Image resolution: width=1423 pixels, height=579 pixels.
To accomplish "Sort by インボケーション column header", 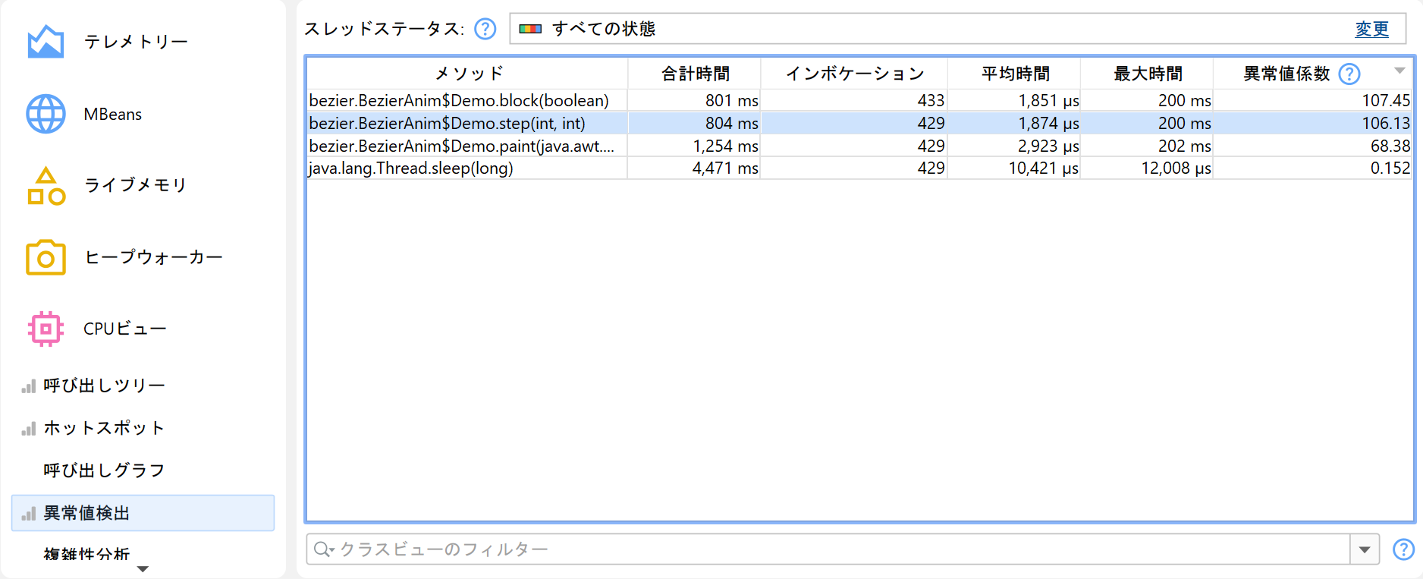I will tap(854, 74).
